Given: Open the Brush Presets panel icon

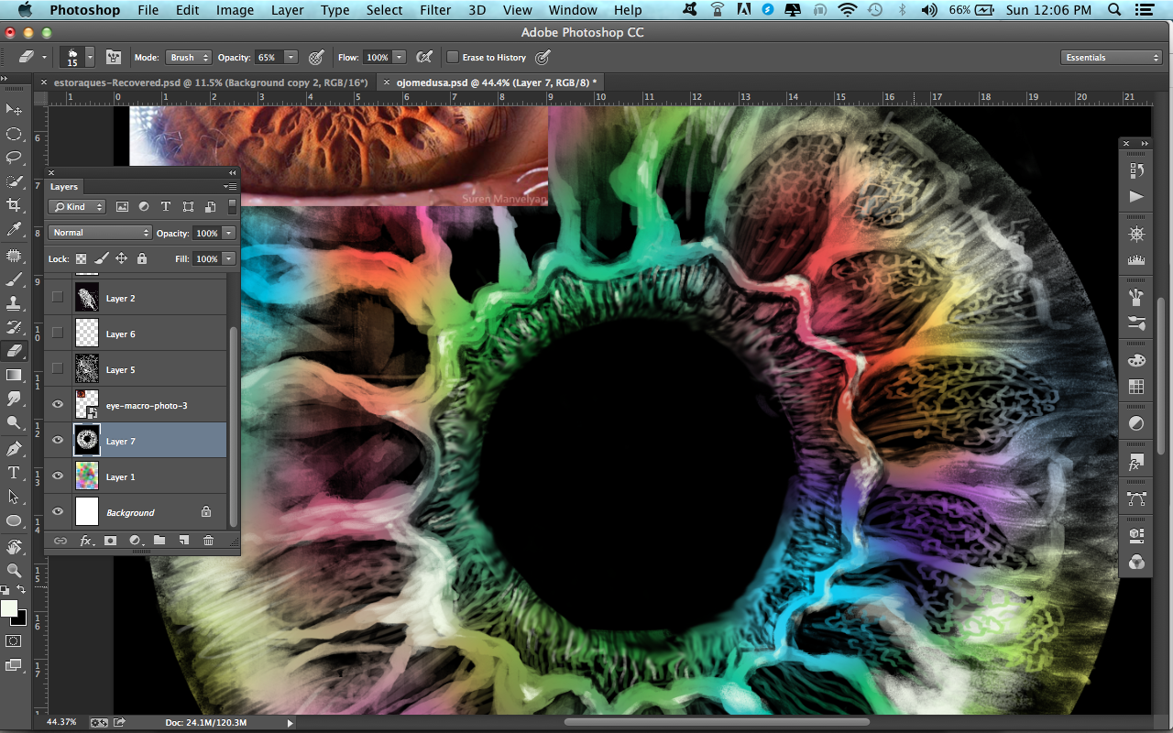Looking at the screenshot, I should point(1136,323).
